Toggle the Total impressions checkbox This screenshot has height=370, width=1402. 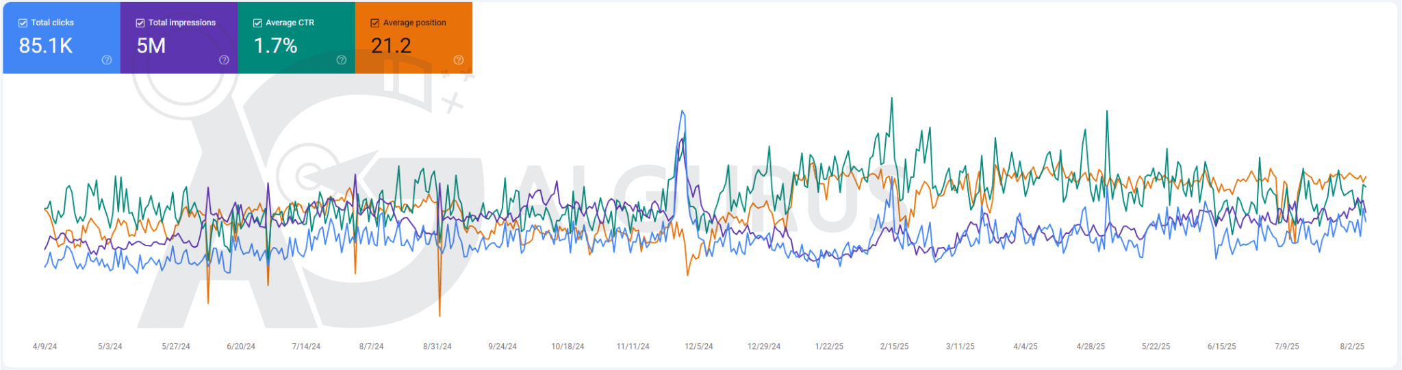pos(140,23)
